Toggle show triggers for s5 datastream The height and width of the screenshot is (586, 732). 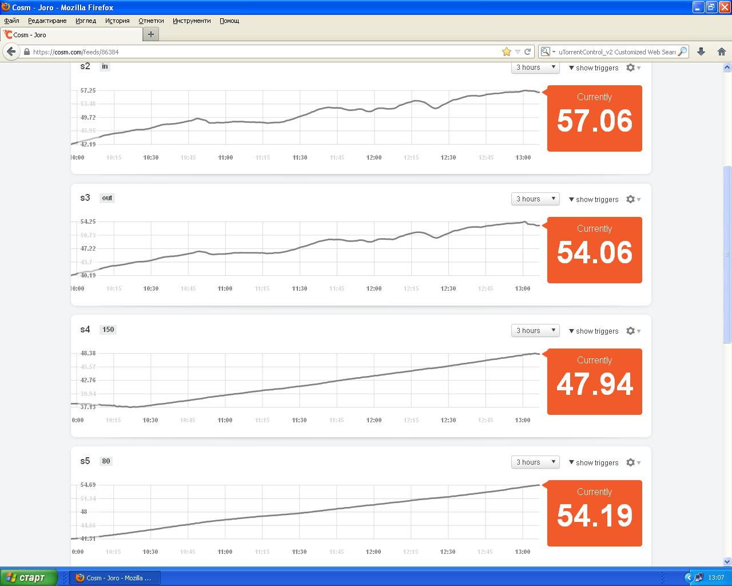tap(594, 462)
